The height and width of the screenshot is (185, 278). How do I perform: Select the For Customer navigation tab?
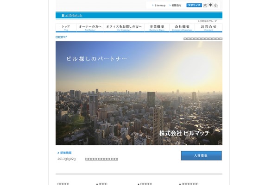pyautogui.click(x=124, y=28)
